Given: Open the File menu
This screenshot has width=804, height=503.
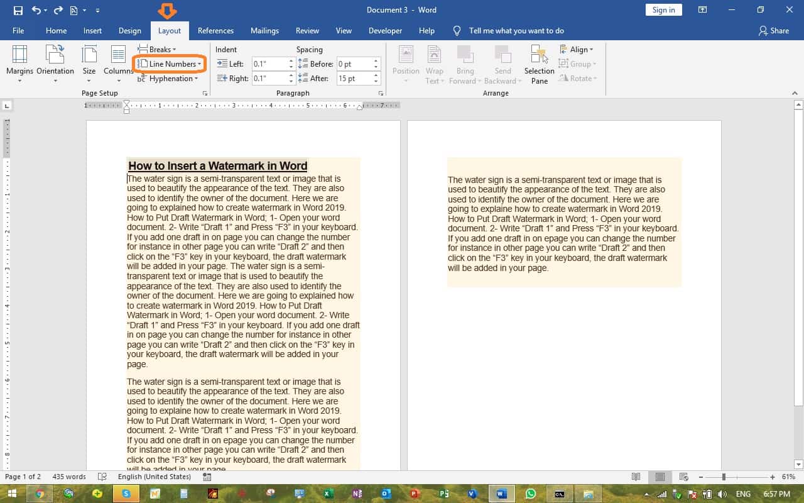Looking at the screenshot, I should (19, 30).
